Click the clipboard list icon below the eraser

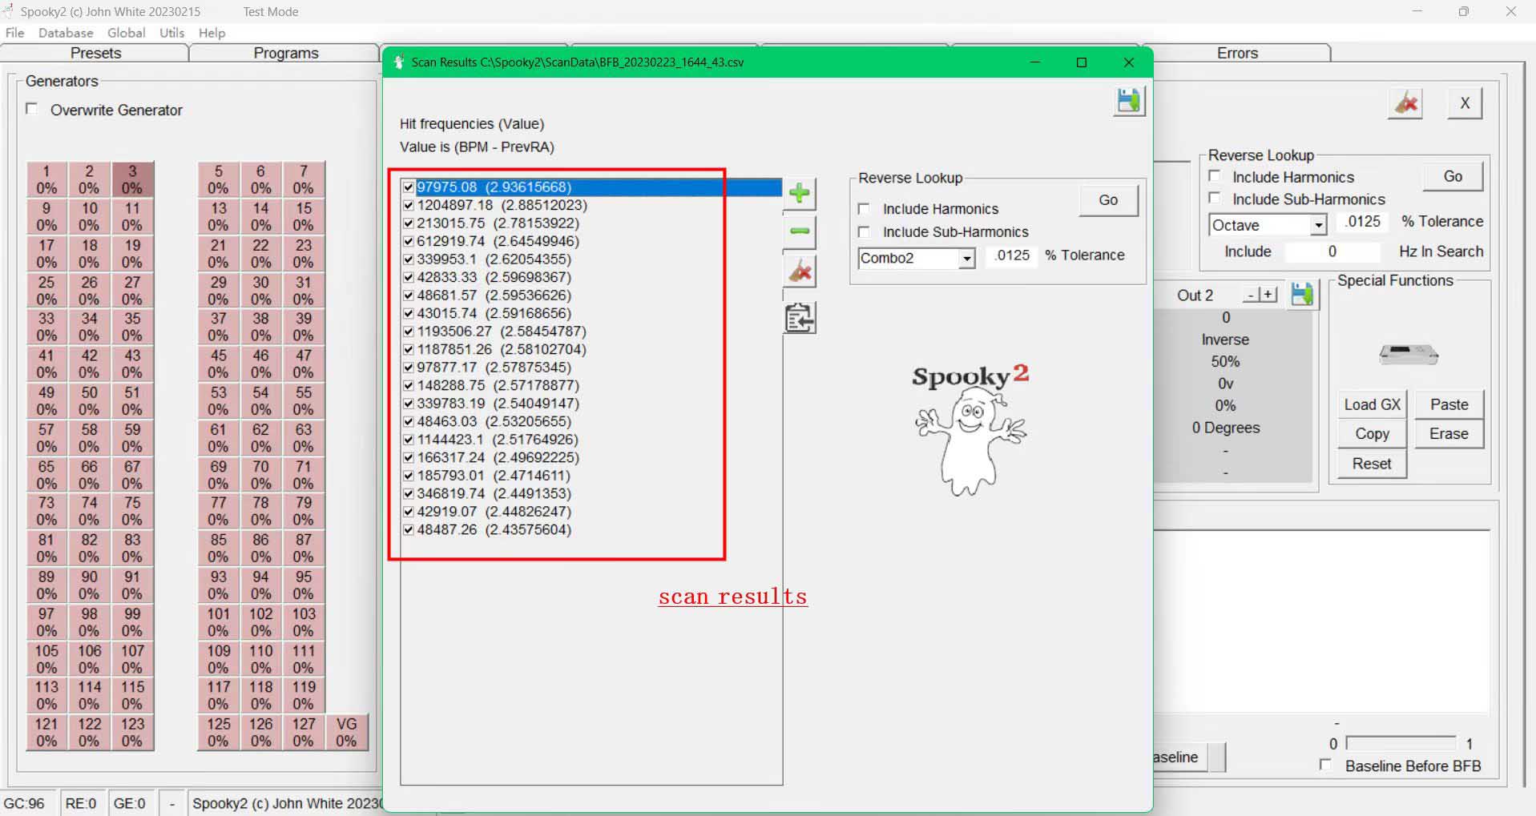[799, 318]
